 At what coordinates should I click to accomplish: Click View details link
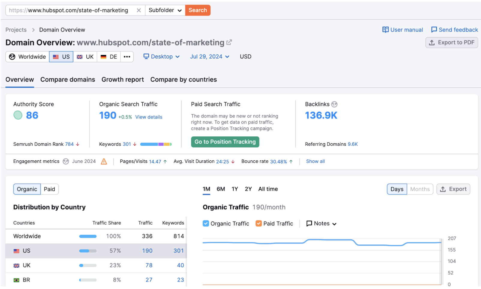pyautogui.click(x=149, y=117)
